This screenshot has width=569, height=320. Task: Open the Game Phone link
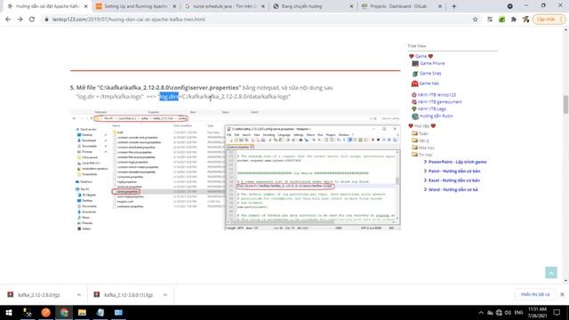click(x=432, y=63)
